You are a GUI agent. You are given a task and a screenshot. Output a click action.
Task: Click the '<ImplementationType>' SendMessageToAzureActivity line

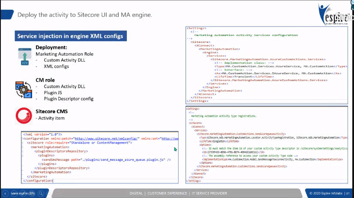[272, 159]
